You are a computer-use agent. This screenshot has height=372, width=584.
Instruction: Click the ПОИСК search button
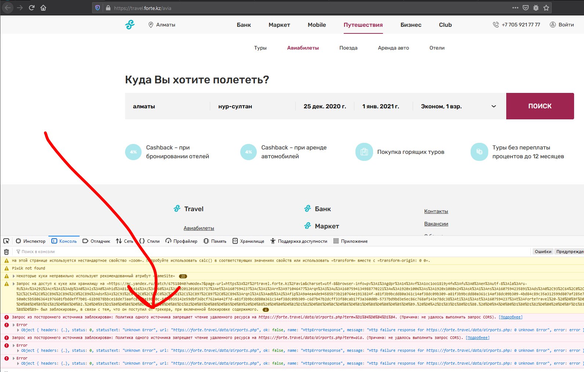tap(540, 106)
